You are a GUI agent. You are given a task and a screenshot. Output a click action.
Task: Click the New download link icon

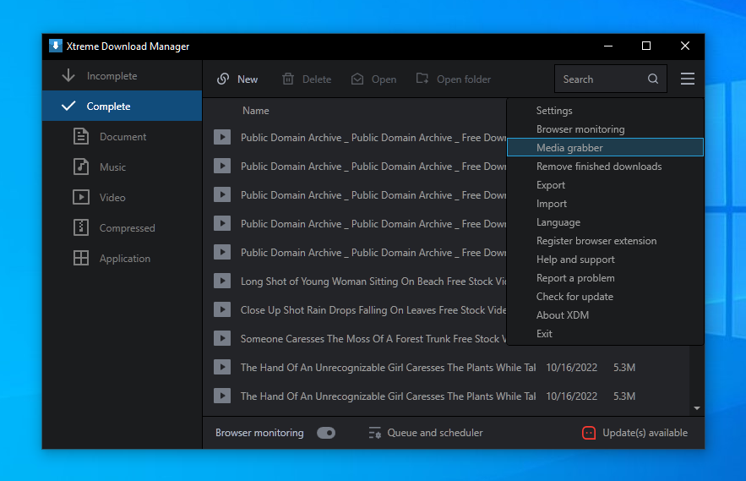[223, 79]
